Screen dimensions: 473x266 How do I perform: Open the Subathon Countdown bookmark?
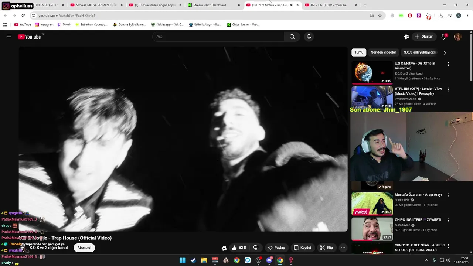(91, 25)
